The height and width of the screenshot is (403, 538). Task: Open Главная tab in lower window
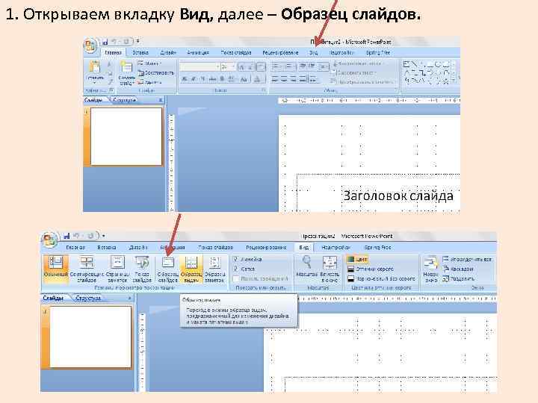[x=75, y=247]
